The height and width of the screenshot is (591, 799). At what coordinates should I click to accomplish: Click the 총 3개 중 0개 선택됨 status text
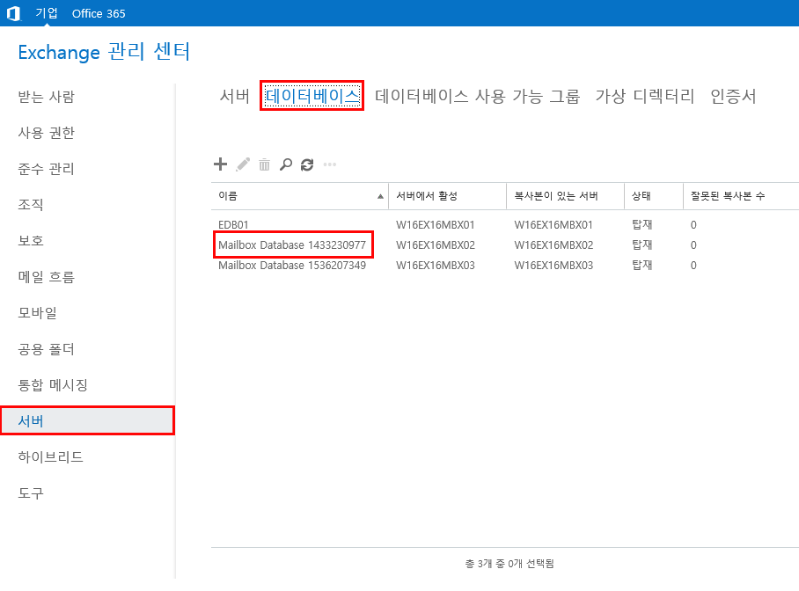point(509,564)
